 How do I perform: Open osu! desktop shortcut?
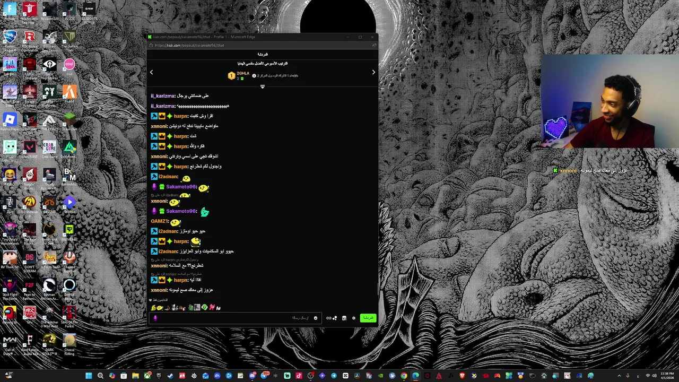69,67
